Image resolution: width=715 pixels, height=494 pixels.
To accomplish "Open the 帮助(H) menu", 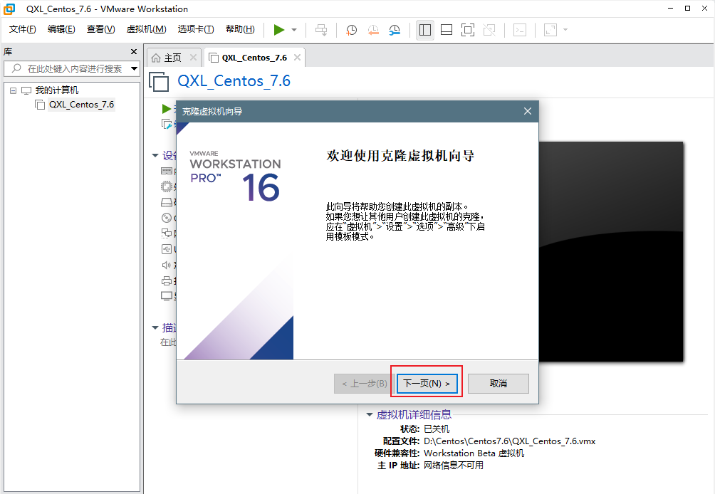I will pos(240,29).
